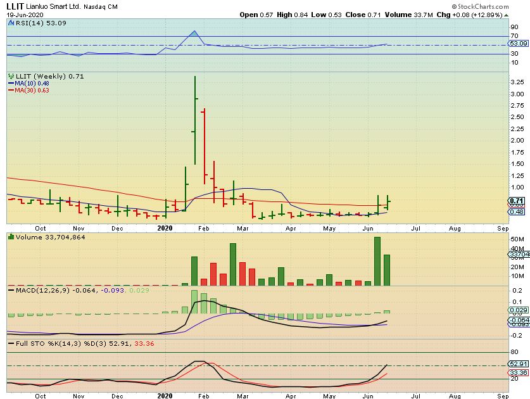Click the Full STO legend line marker

pyautogui.click(x=9, y=343)
